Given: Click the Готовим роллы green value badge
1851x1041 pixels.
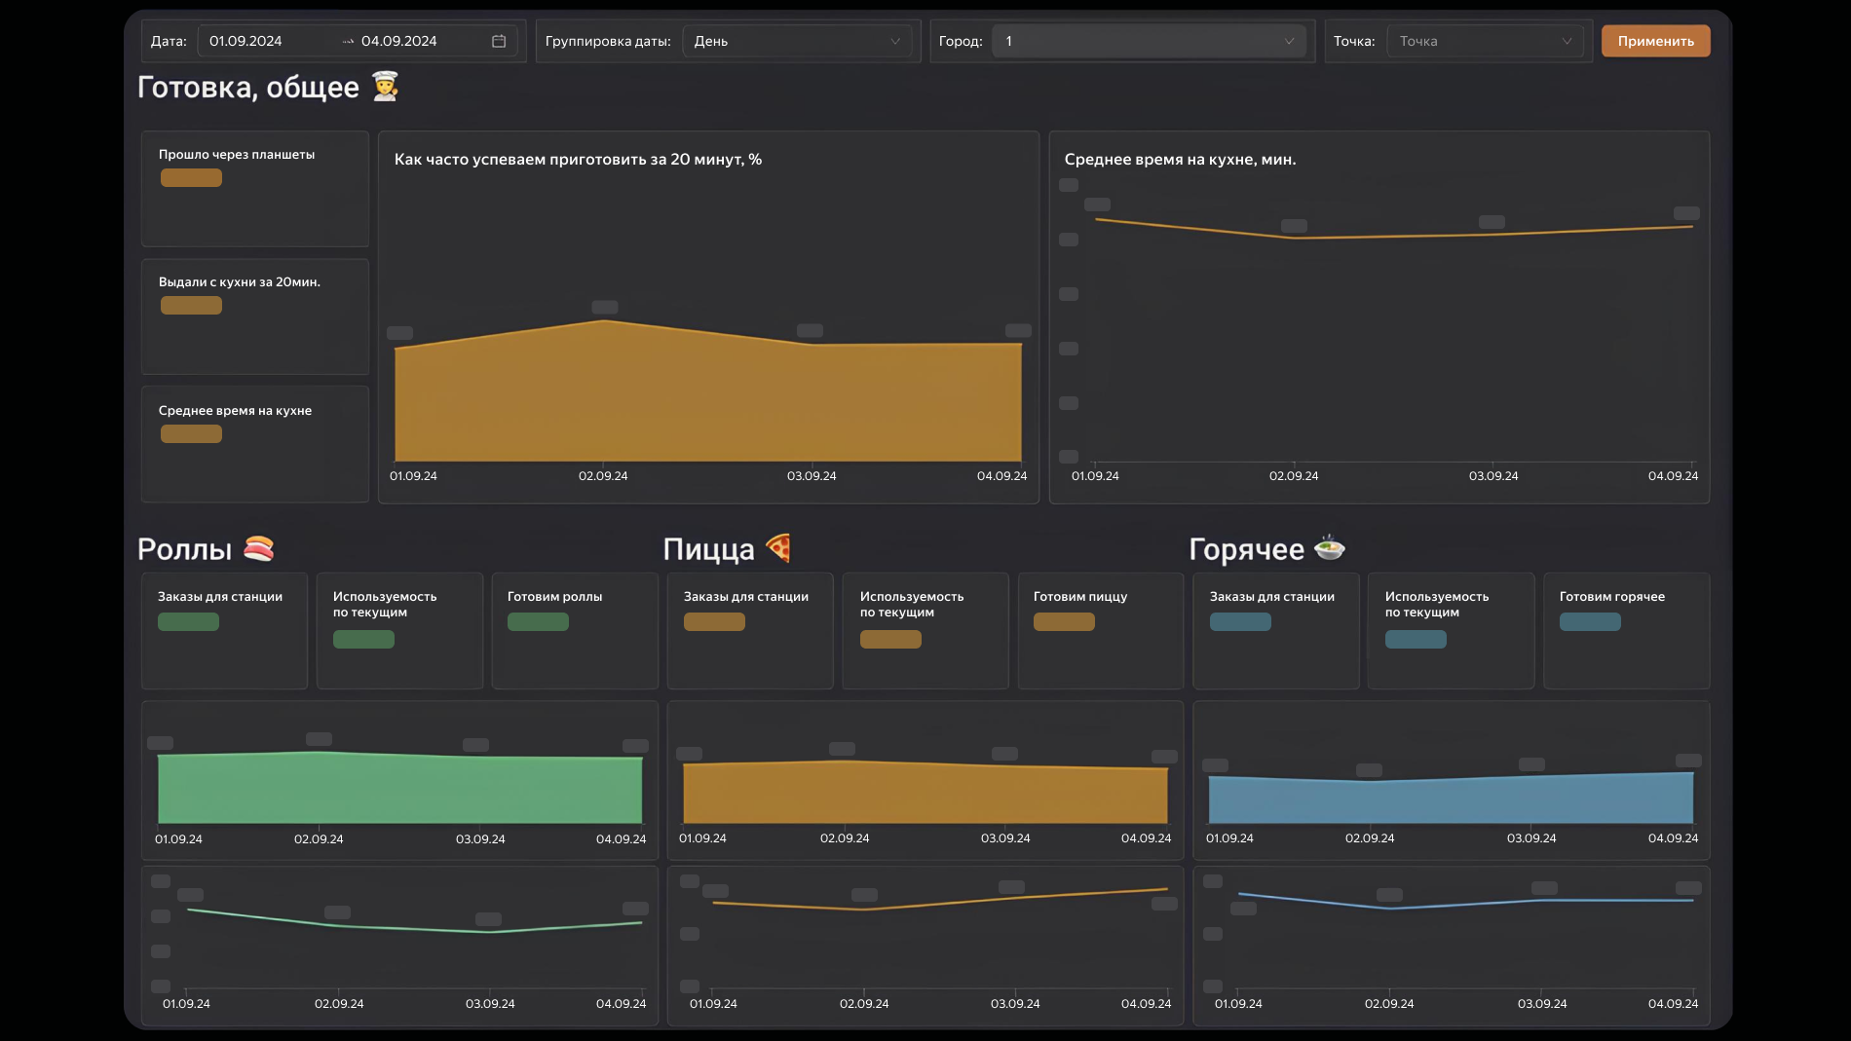Looking at the screenshot, I should [538, 622].
